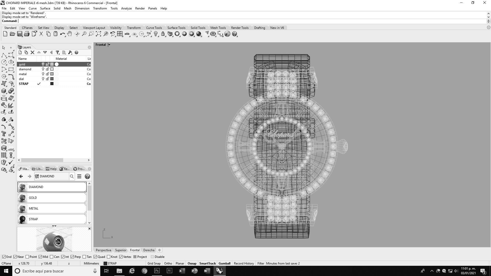This screenshot has height=276, width=491.
Task: Choose the Array grid tool
Action: pos(4,155)
